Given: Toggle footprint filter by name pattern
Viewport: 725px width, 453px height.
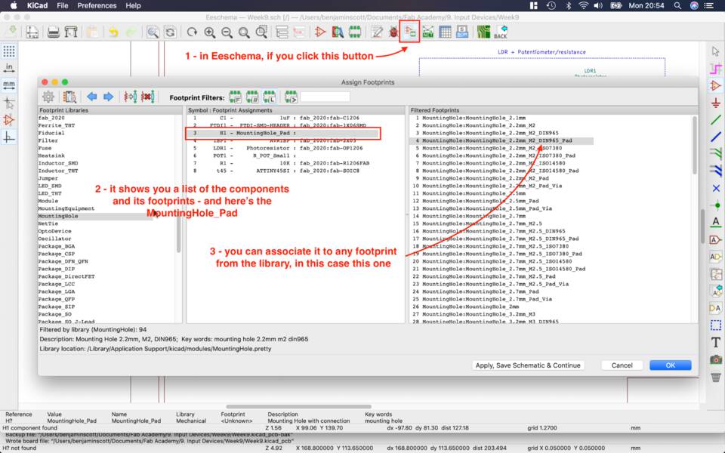Looking at the screenshot, I should tap(291, 97).
